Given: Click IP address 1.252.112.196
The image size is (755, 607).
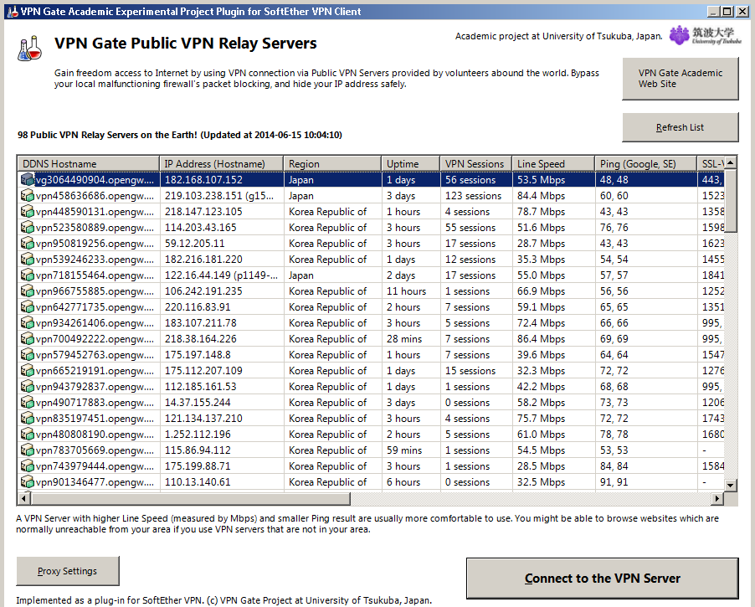Looking at the screenshot, I should [x=198, y=434].
